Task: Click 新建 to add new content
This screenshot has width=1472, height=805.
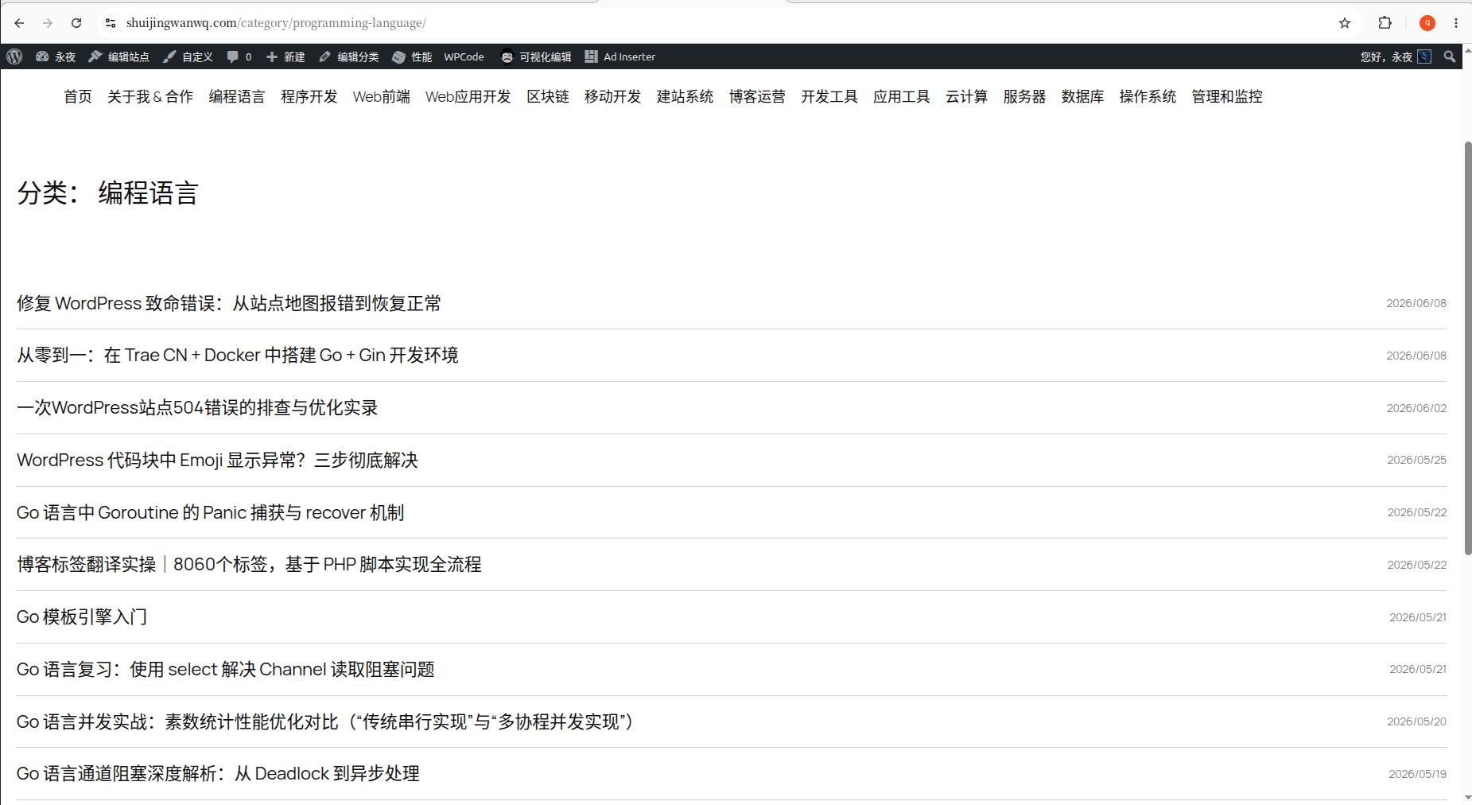Action: 285,56
